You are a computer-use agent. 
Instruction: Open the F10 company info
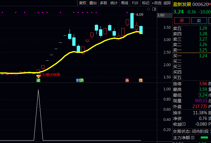[135, 3]
